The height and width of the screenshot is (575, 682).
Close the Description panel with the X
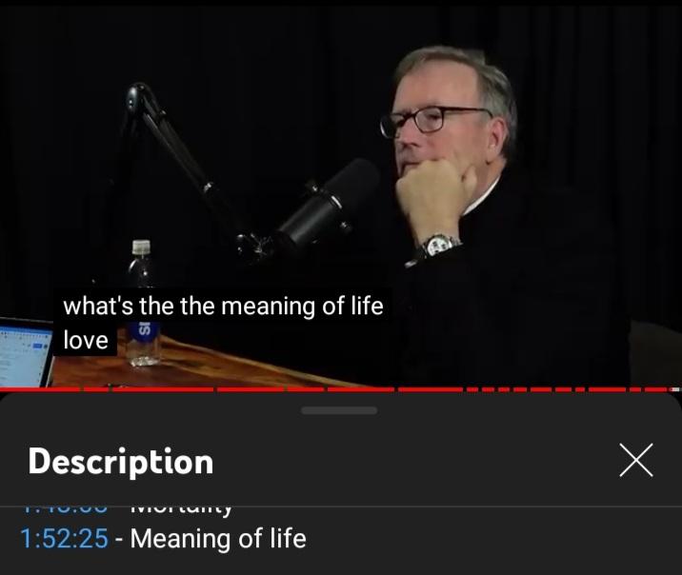(636, 460)
